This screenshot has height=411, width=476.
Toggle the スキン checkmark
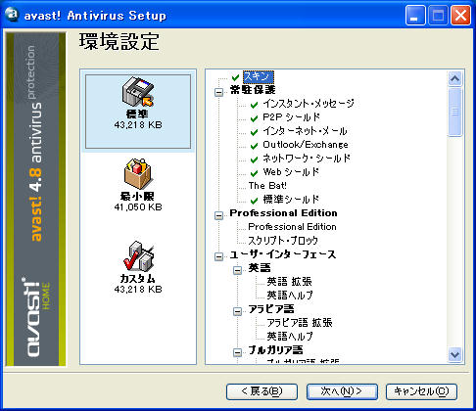235,77
